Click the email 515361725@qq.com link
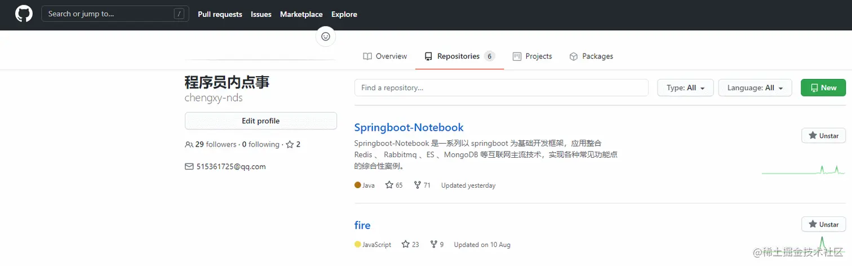The width and height of the screenshot is (852, 266). click(x=231, y=166)
